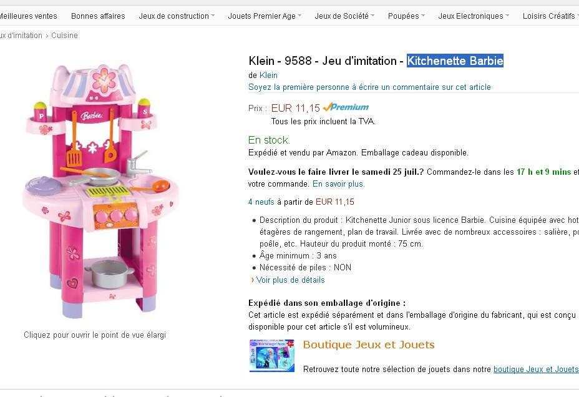This screenshot has width=579, height=397.
Task: Open the 4 neufs offers link
Action: [261, 202]
